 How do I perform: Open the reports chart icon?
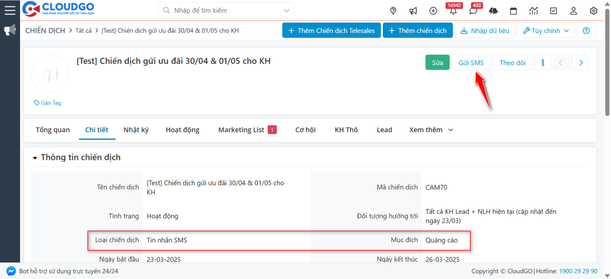point(533,11)
